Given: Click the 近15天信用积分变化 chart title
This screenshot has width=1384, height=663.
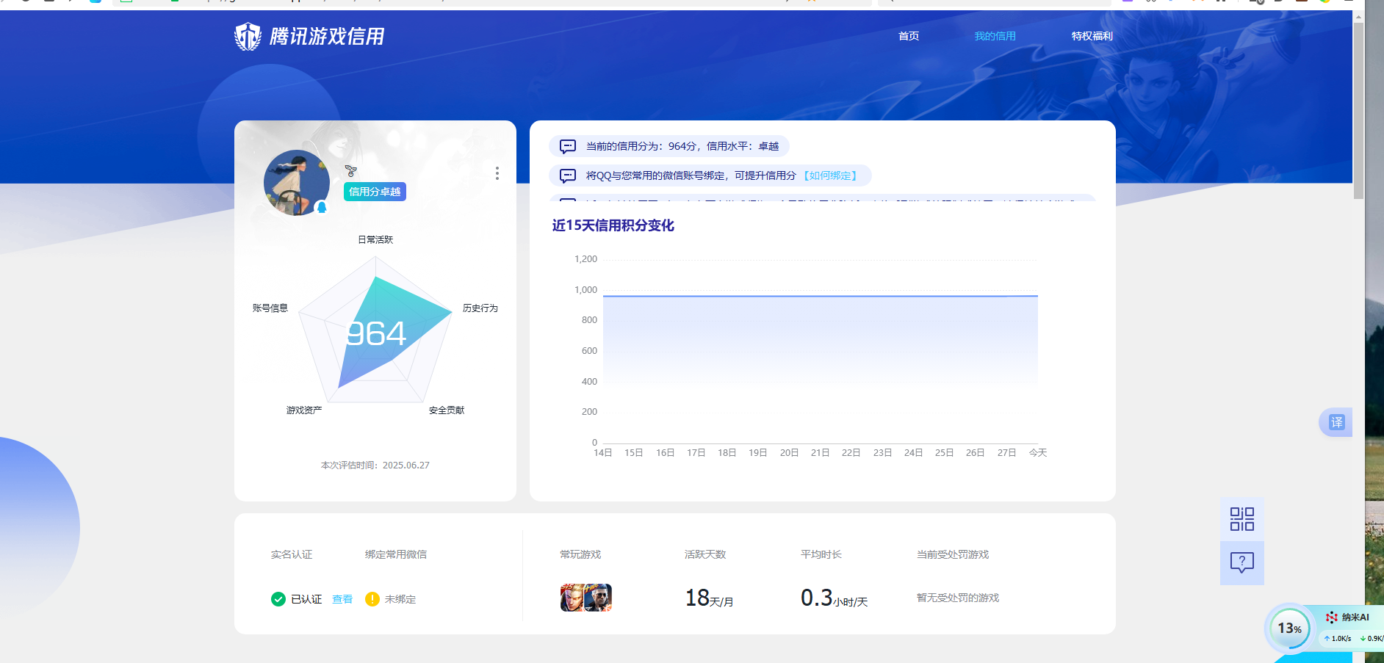Looking at the screenshot, I should tap(613, 225).
